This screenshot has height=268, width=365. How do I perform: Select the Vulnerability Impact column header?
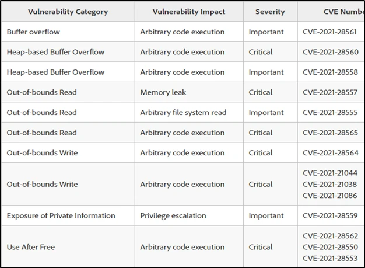tap(188, 12)
